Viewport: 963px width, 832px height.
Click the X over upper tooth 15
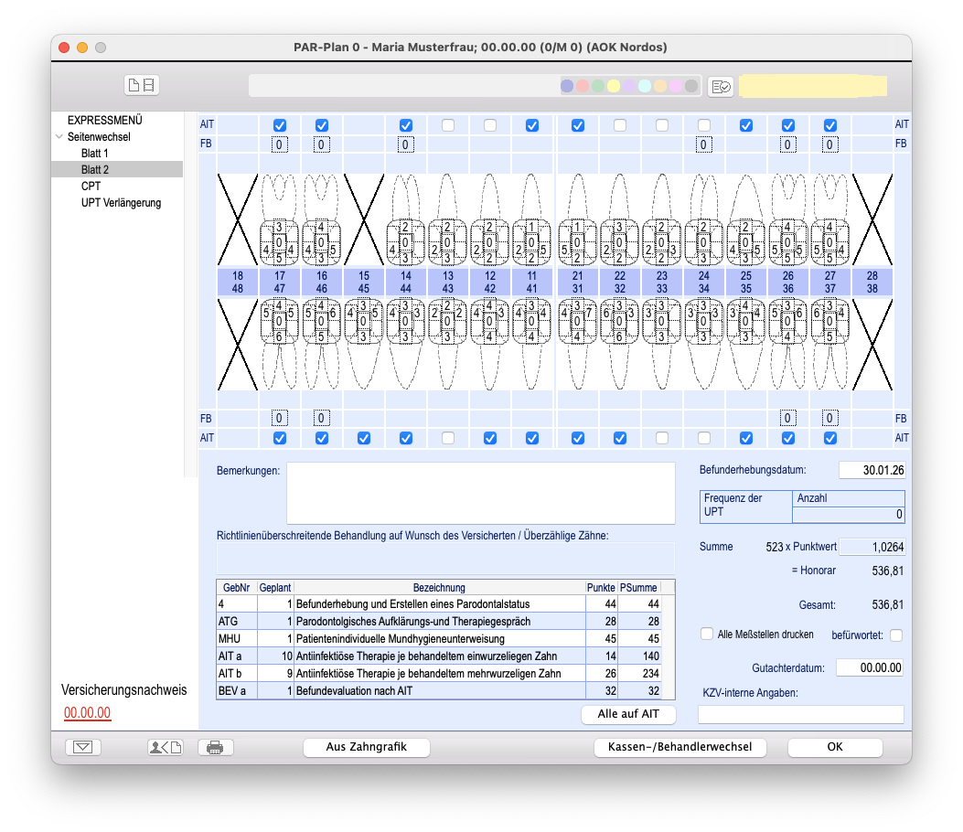(x=364, y=219)
